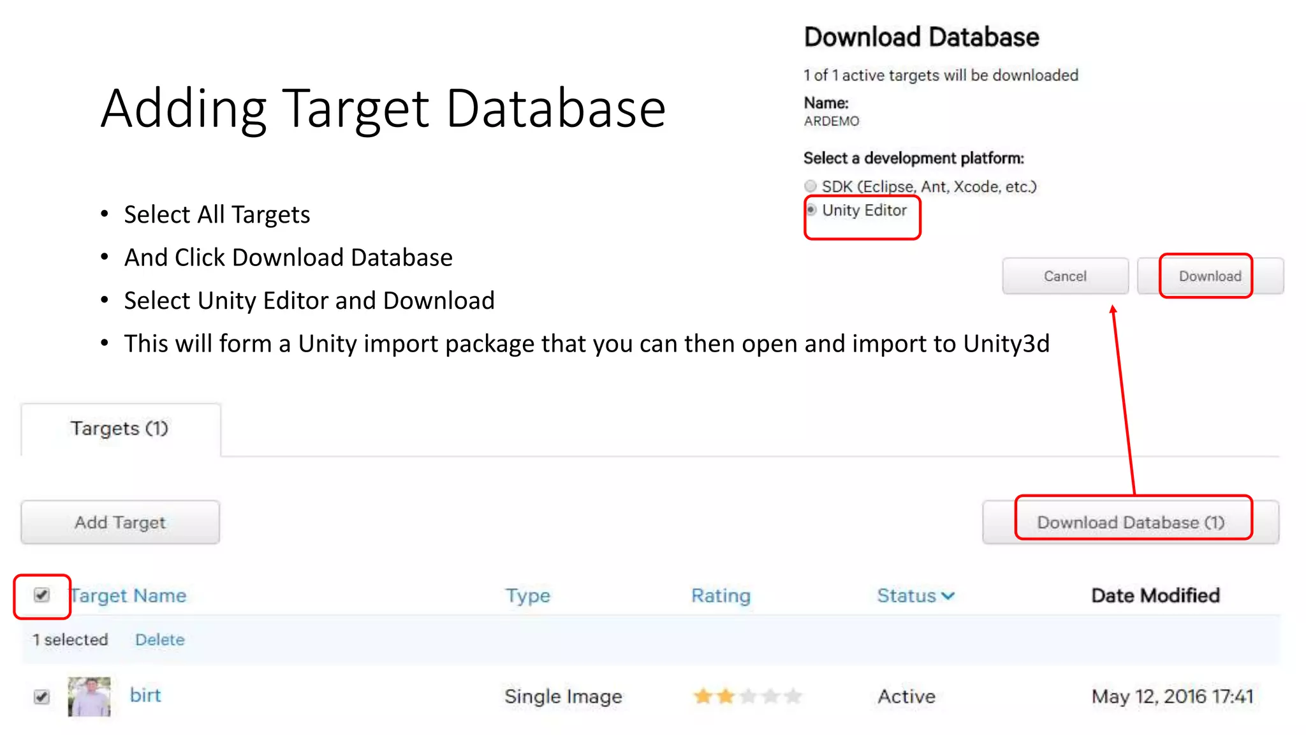The width and height of the screenshot is (1306, 735).
Task: Click the second gold star of birt's rating
Action: 726,696
